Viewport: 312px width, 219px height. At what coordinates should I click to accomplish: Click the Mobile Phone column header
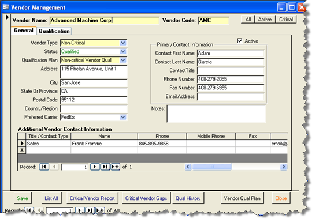pos(211,136)
